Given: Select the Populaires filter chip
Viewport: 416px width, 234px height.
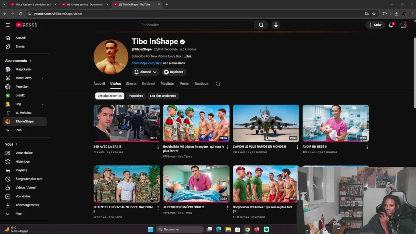Looking at the screenshot, I should 136,96.
